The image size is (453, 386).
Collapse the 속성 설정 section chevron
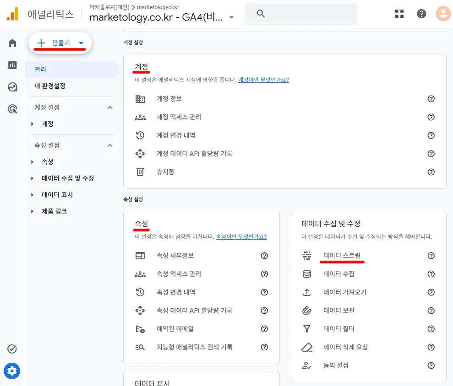(110, 145)
